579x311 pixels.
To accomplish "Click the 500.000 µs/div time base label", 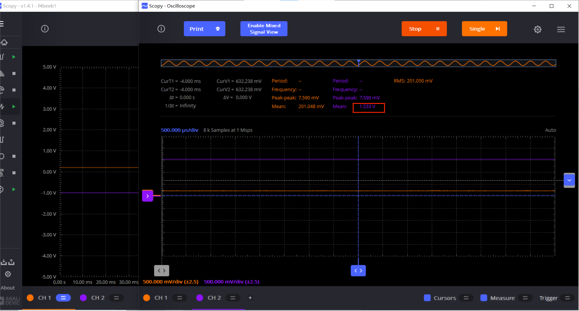I will point(180,130).
